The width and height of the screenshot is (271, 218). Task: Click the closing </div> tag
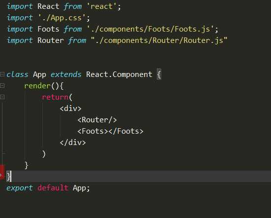point(73,143)
